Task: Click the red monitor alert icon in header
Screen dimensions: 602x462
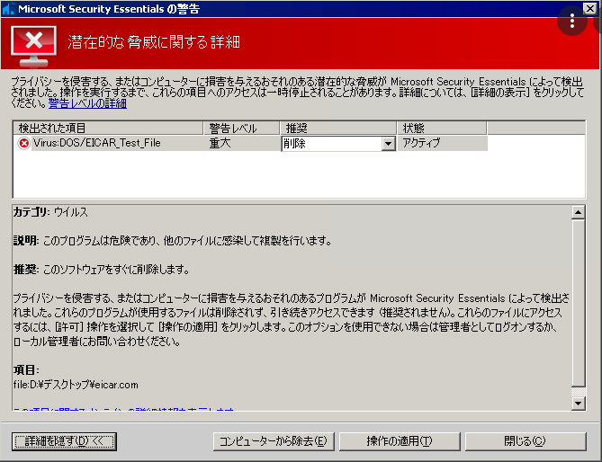Action: pos(34,46)
